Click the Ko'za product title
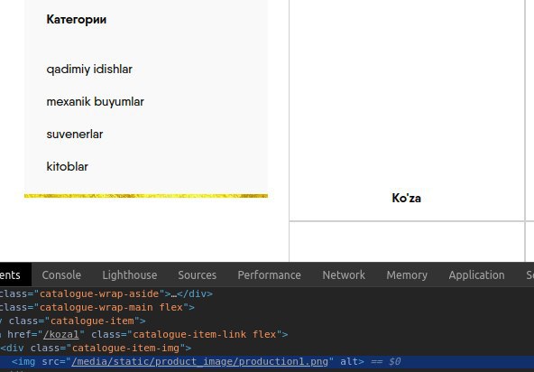The height and width of the screenshot is (372, 534). 406,198
